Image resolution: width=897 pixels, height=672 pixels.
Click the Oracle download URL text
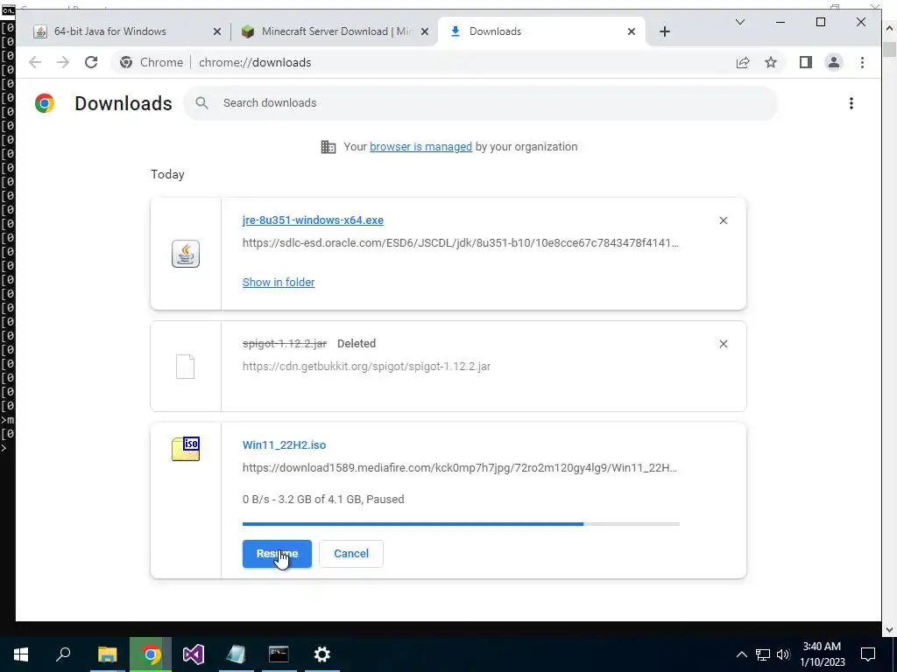[x=461, y=243]
